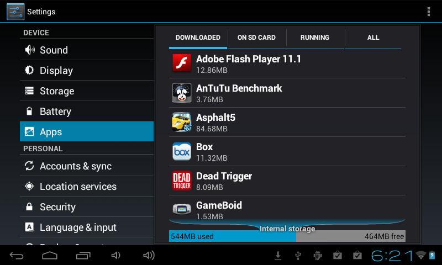Open the recent apps switcher

(x=83, y=256)
